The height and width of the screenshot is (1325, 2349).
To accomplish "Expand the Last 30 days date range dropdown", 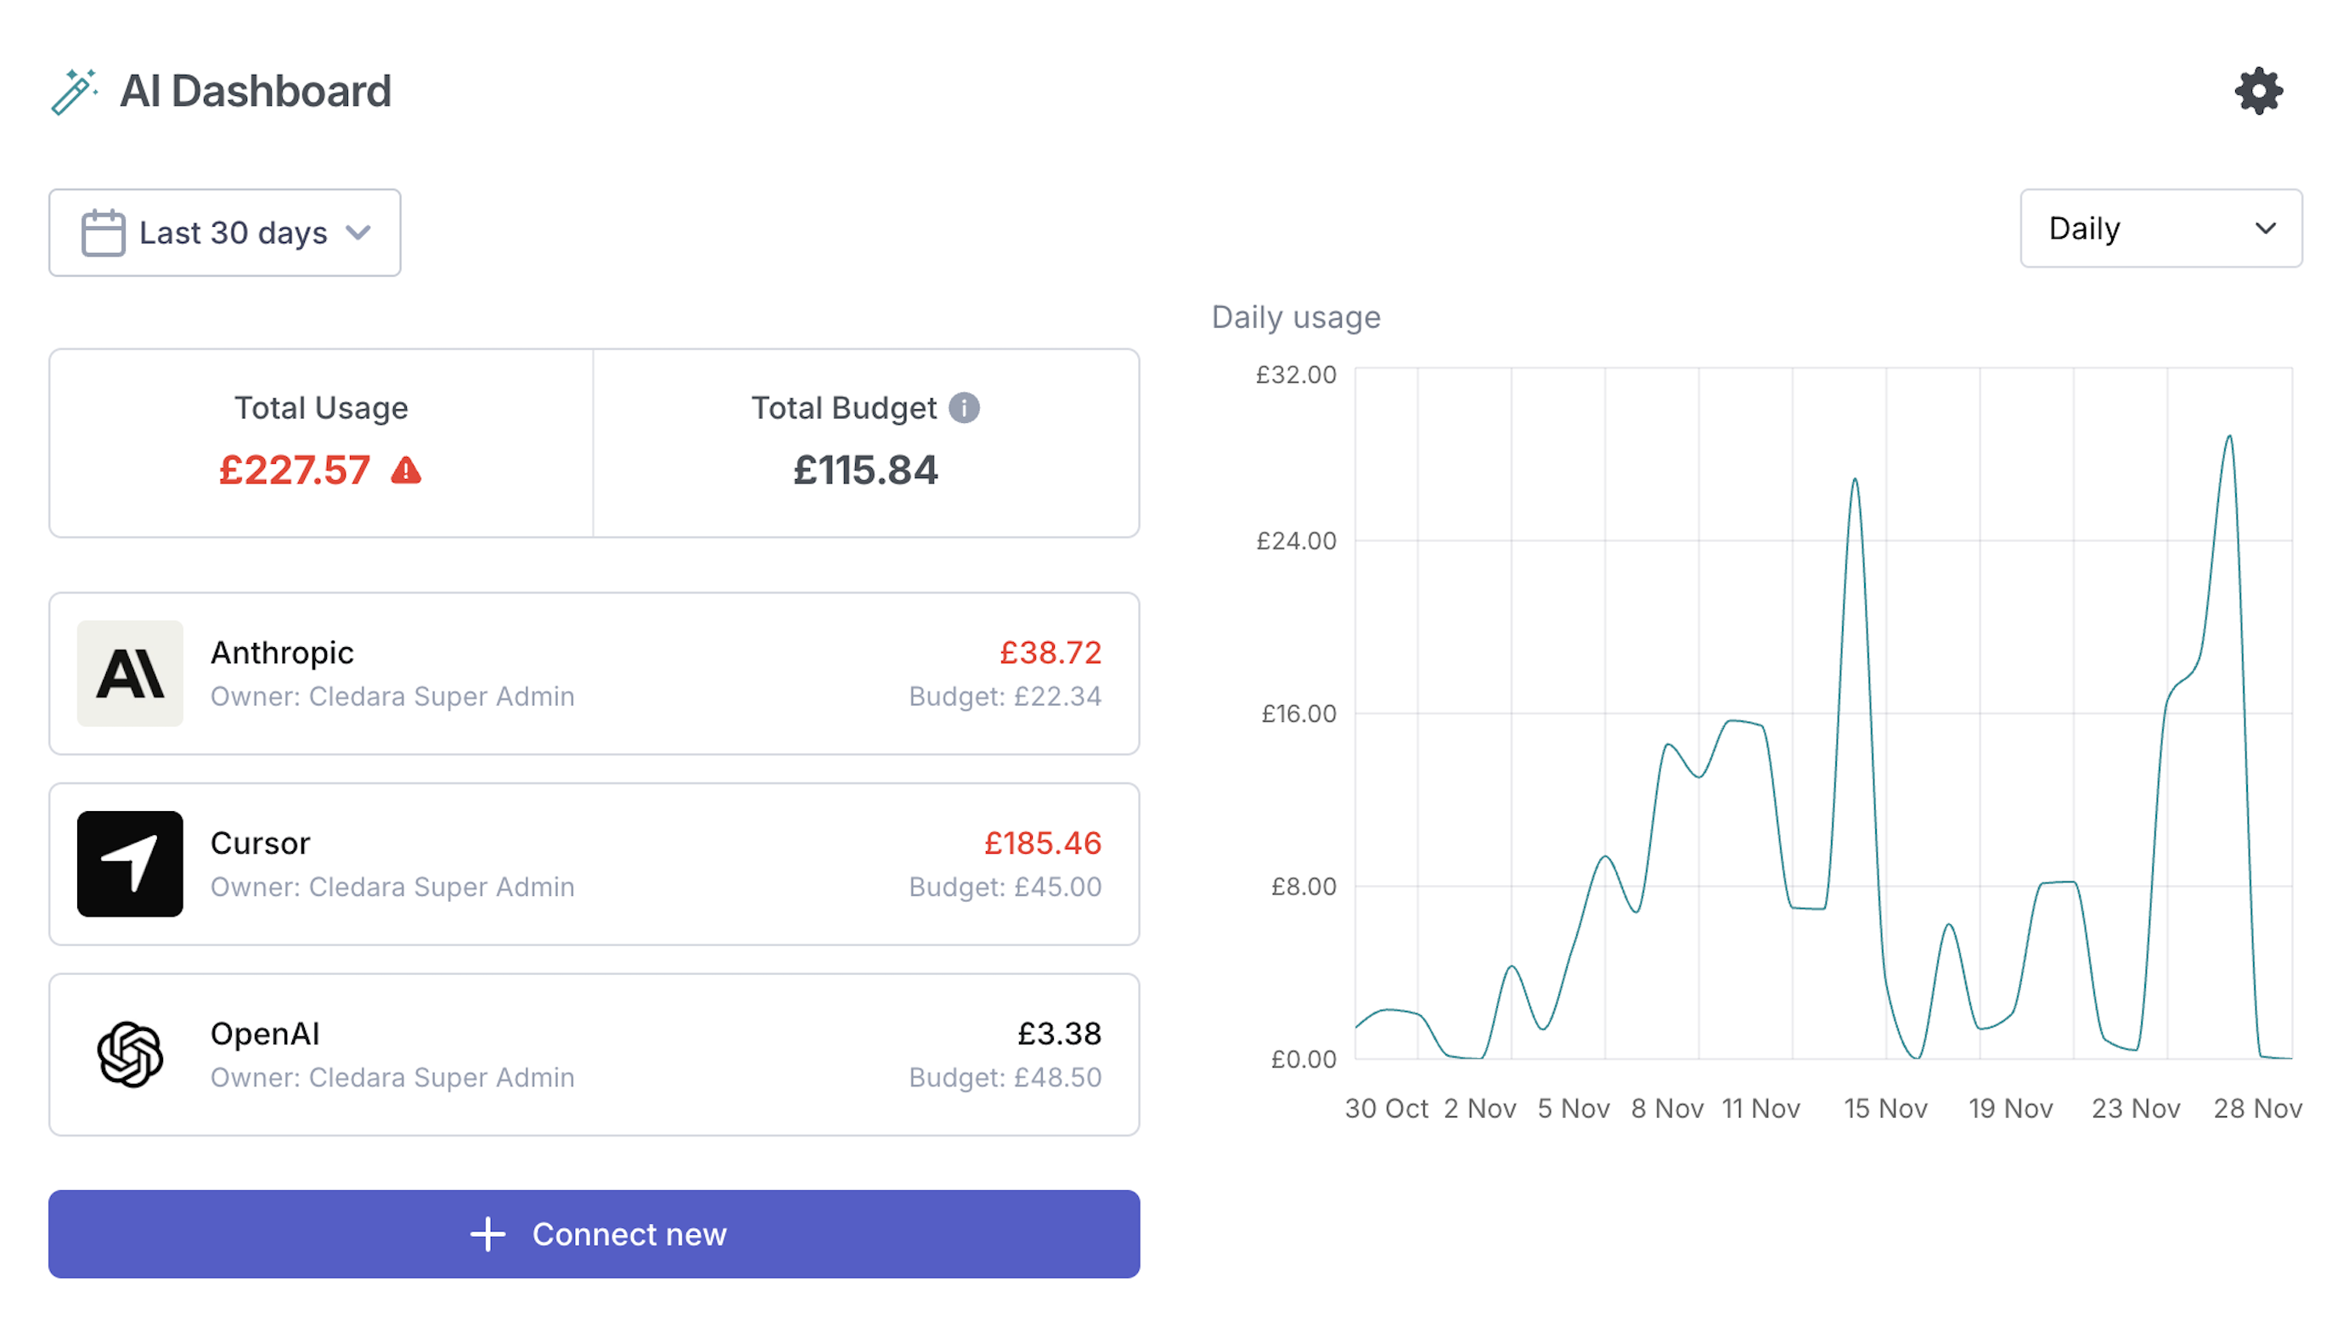I will click(x=224, y=233).
